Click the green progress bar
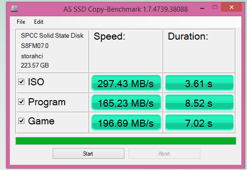This screenshot has height=170, width=247. (126, 141)
